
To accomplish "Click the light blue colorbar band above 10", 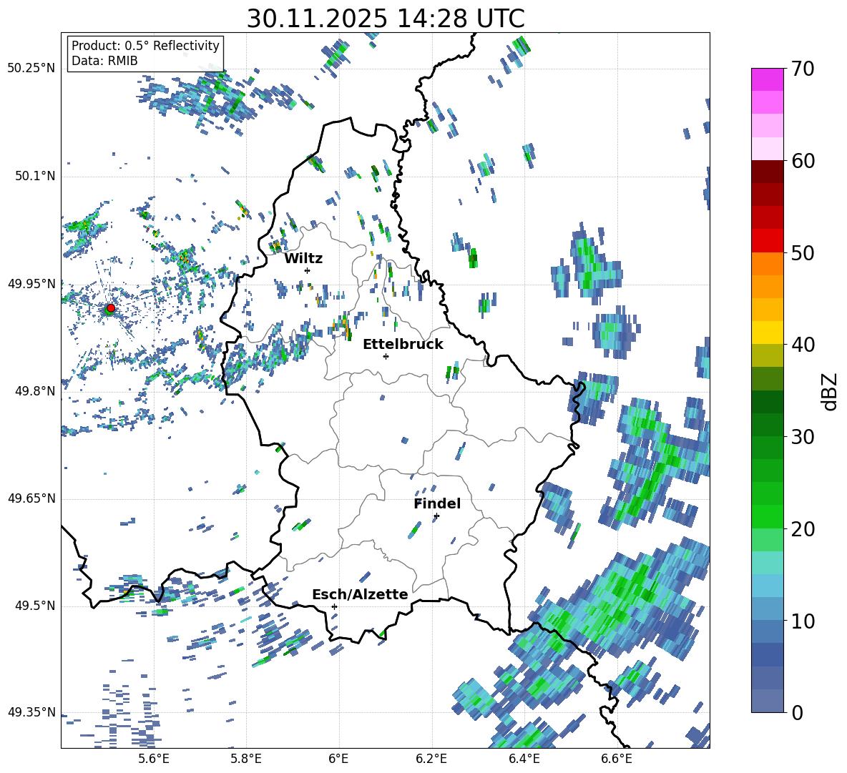I will [767, 609].
